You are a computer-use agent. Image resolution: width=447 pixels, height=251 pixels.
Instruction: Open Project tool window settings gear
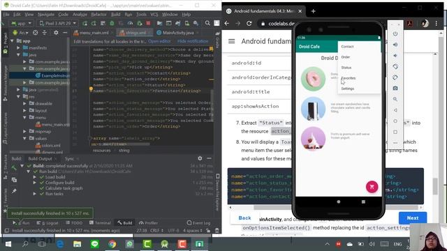[56, 33]
